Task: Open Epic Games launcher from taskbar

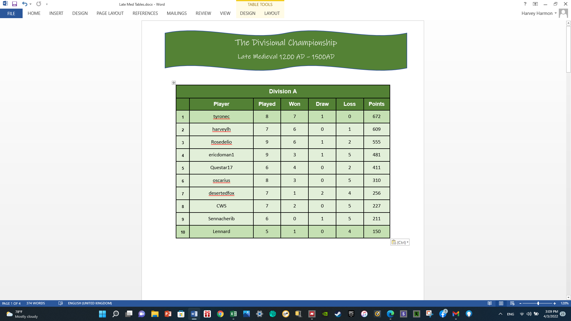Action: pos(351,314)
